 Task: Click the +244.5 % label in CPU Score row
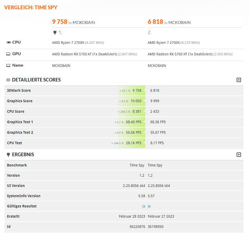click(x=124, y=112)
